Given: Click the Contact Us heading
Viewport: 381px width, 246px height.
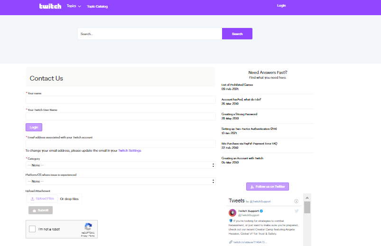Looking at the screenshot, I should (x=46, y=78).
